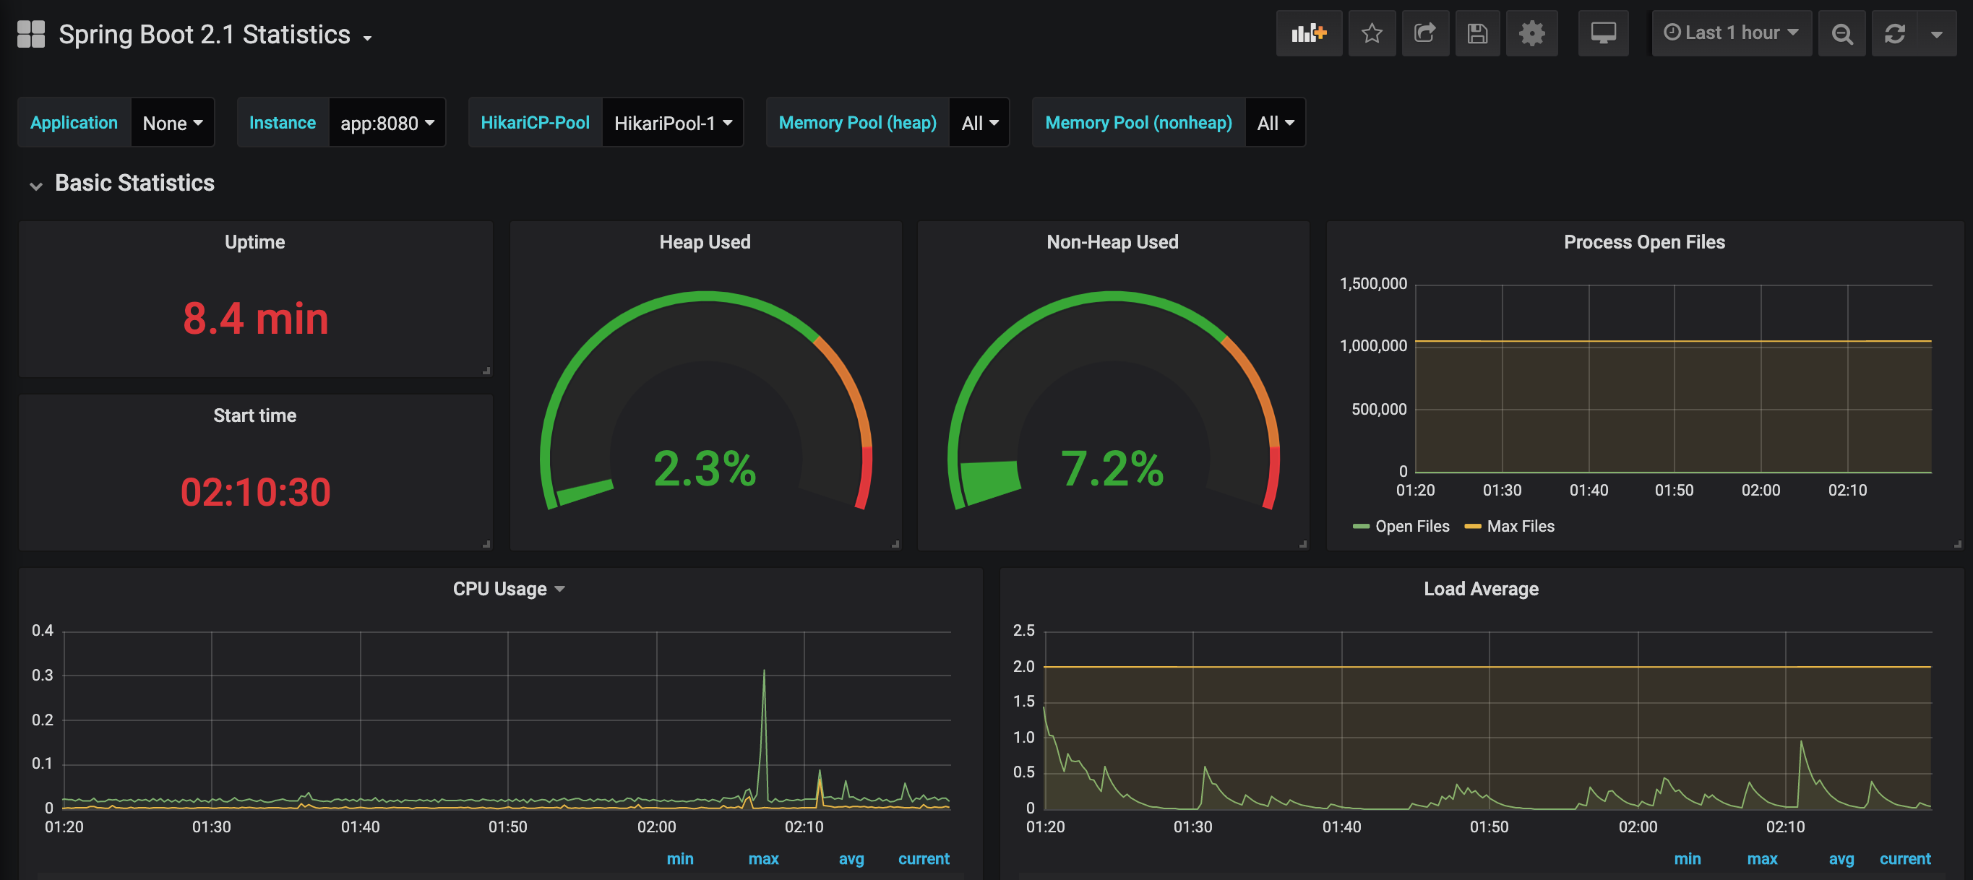Screen dimensions: 1973x880
Task: Click the Start time panel resize handle
Action: [x=486, y=545]
